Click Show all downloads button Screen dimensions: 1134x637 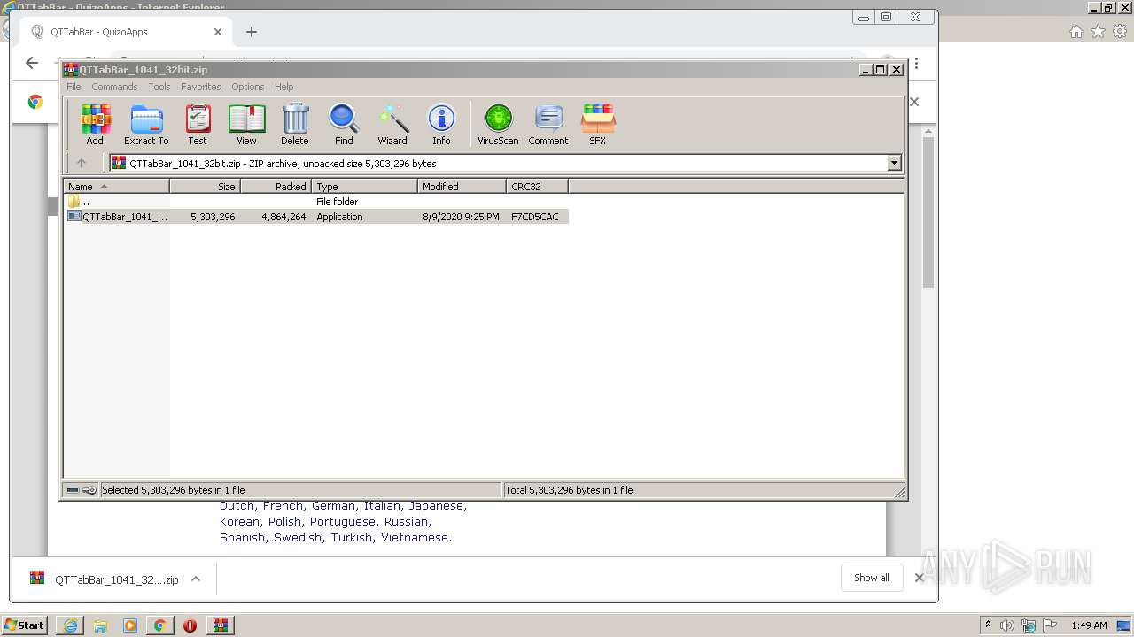(872, 578)
